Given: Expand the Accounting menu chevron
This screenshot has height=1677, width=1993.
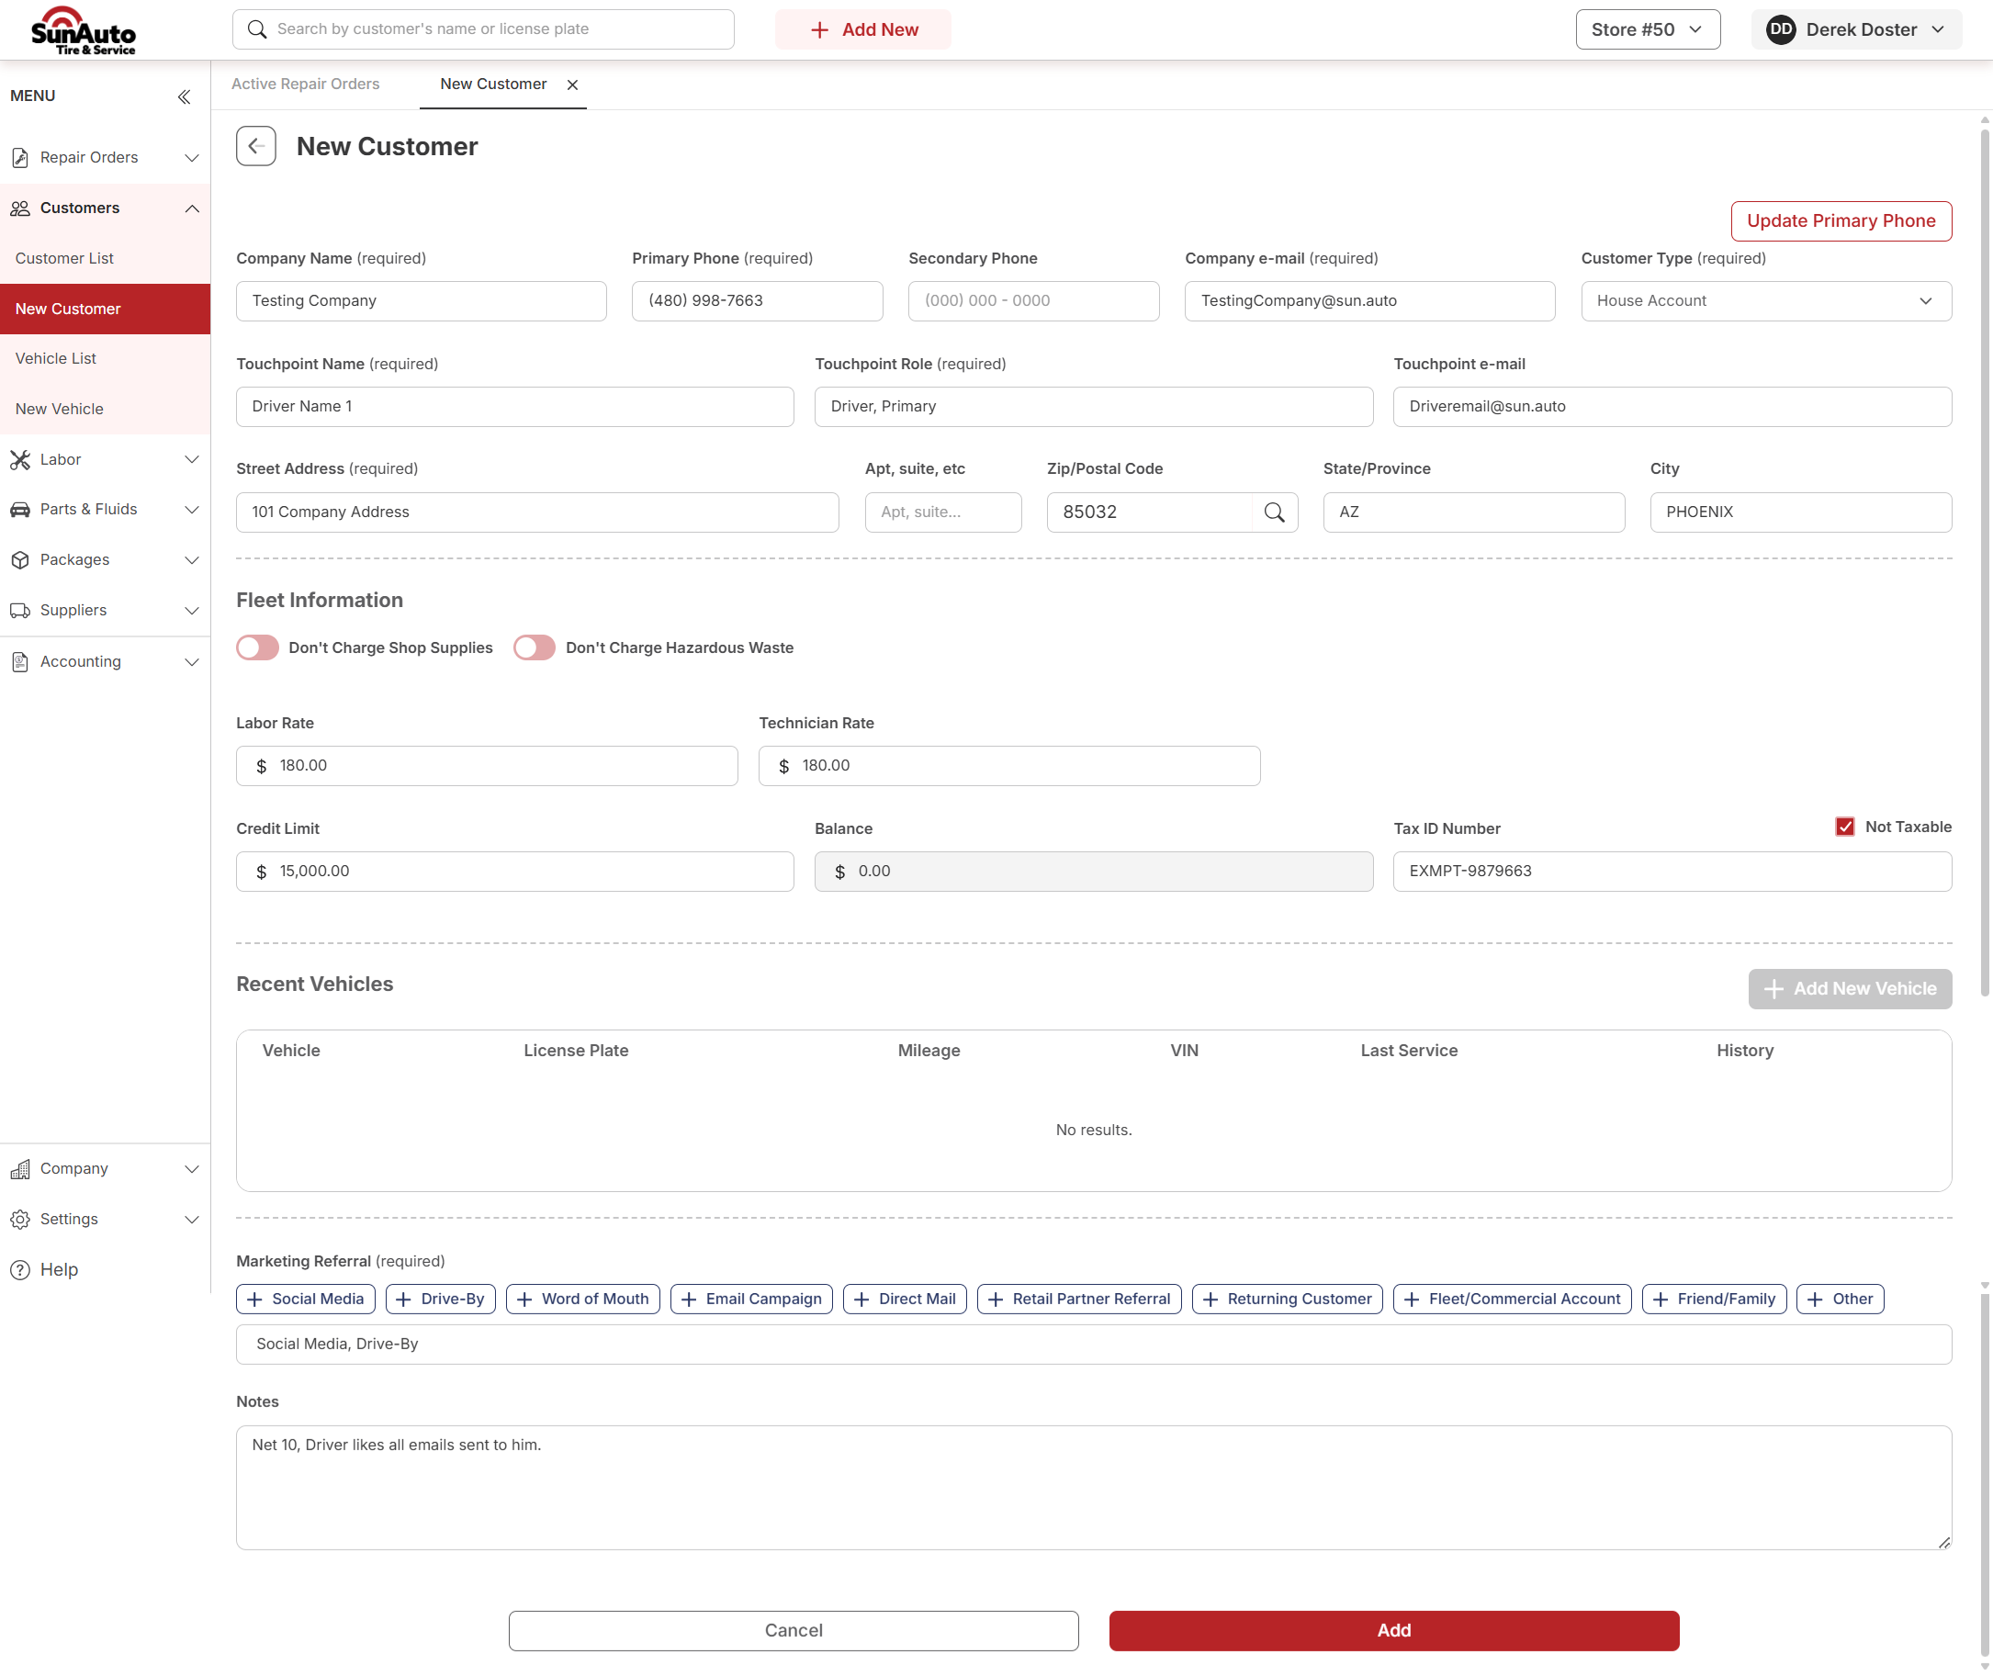Looking at the screenshot, I should click(191, 661).
